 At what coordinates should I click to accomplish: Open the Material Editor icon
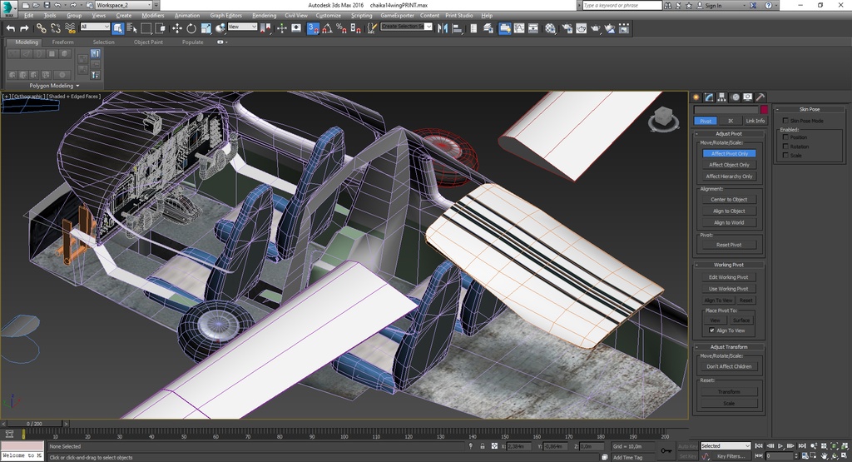551,28
